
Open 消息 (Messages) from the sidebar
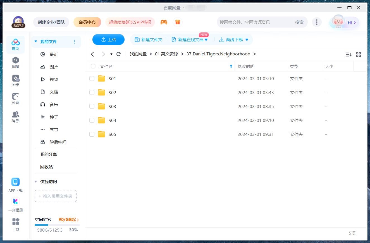coord(15,116)
